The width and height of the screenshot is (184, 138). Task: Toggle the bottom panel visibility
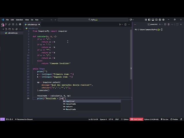pyautogui.click(x=153, y=20)
